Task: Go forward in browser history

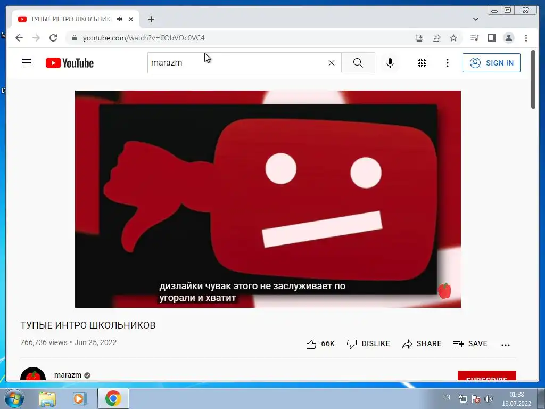Action: (x=36, y=38)
